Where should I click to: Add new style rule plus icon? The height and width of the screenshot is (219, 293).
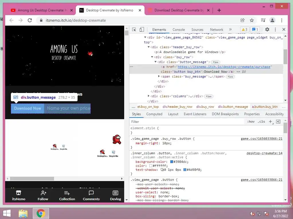coord(270,121)
